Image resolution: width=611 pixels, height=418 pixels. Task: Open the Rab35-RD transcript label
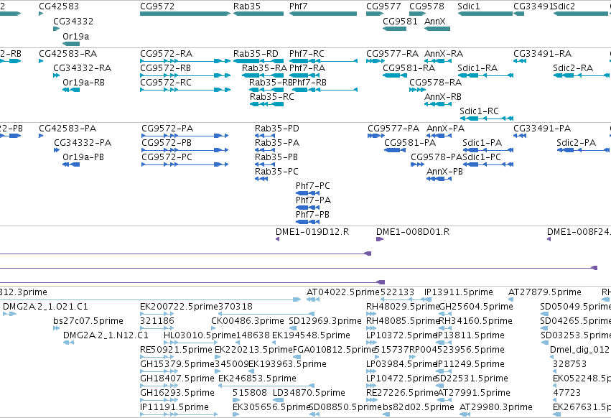pos(256,53)
